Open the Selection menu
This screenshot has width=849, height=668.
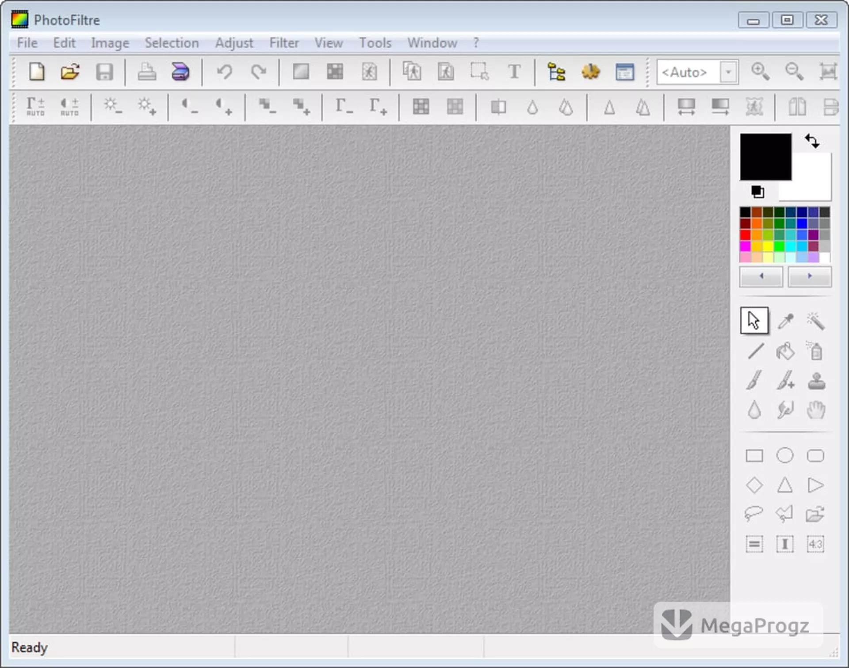[172, 43]
